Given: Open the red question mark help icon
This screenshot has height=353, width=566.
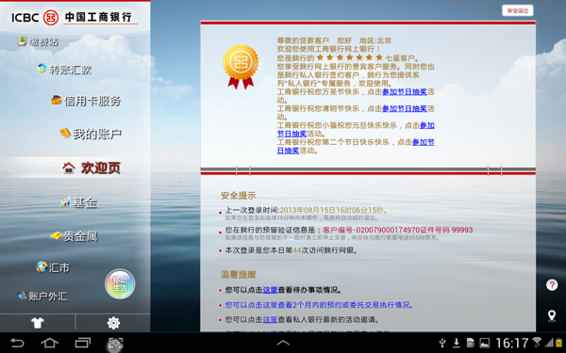Looking at the screenshot, I should [552, 285].
